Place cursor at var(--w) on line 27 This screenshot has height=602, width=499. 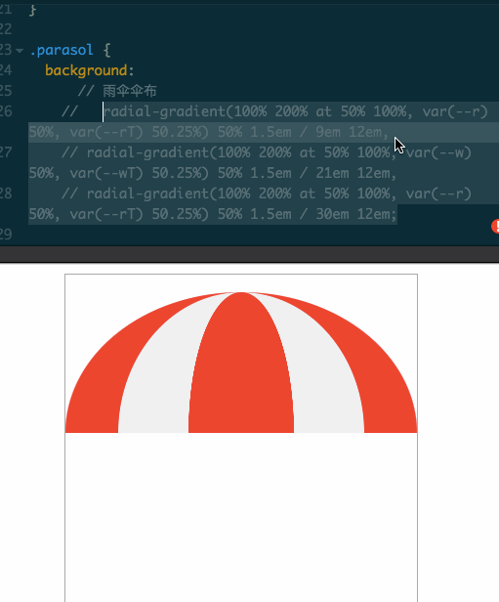pyautogui.click(x=438, y=152)
